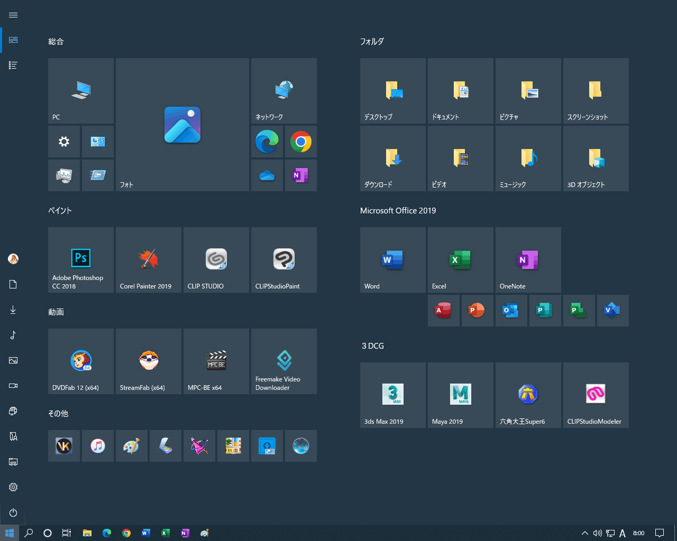Open the Adobe Photoshop CC 2018 tile
Screen dimensions: 677x541
coord(81,260)
